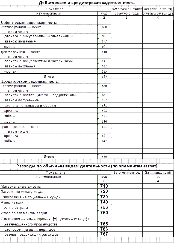Select 'расчеты с покупателями и заказчиками' under краткосрочная debitor
The height and width of the screenshot is (243, 174).
coord(38,36)
